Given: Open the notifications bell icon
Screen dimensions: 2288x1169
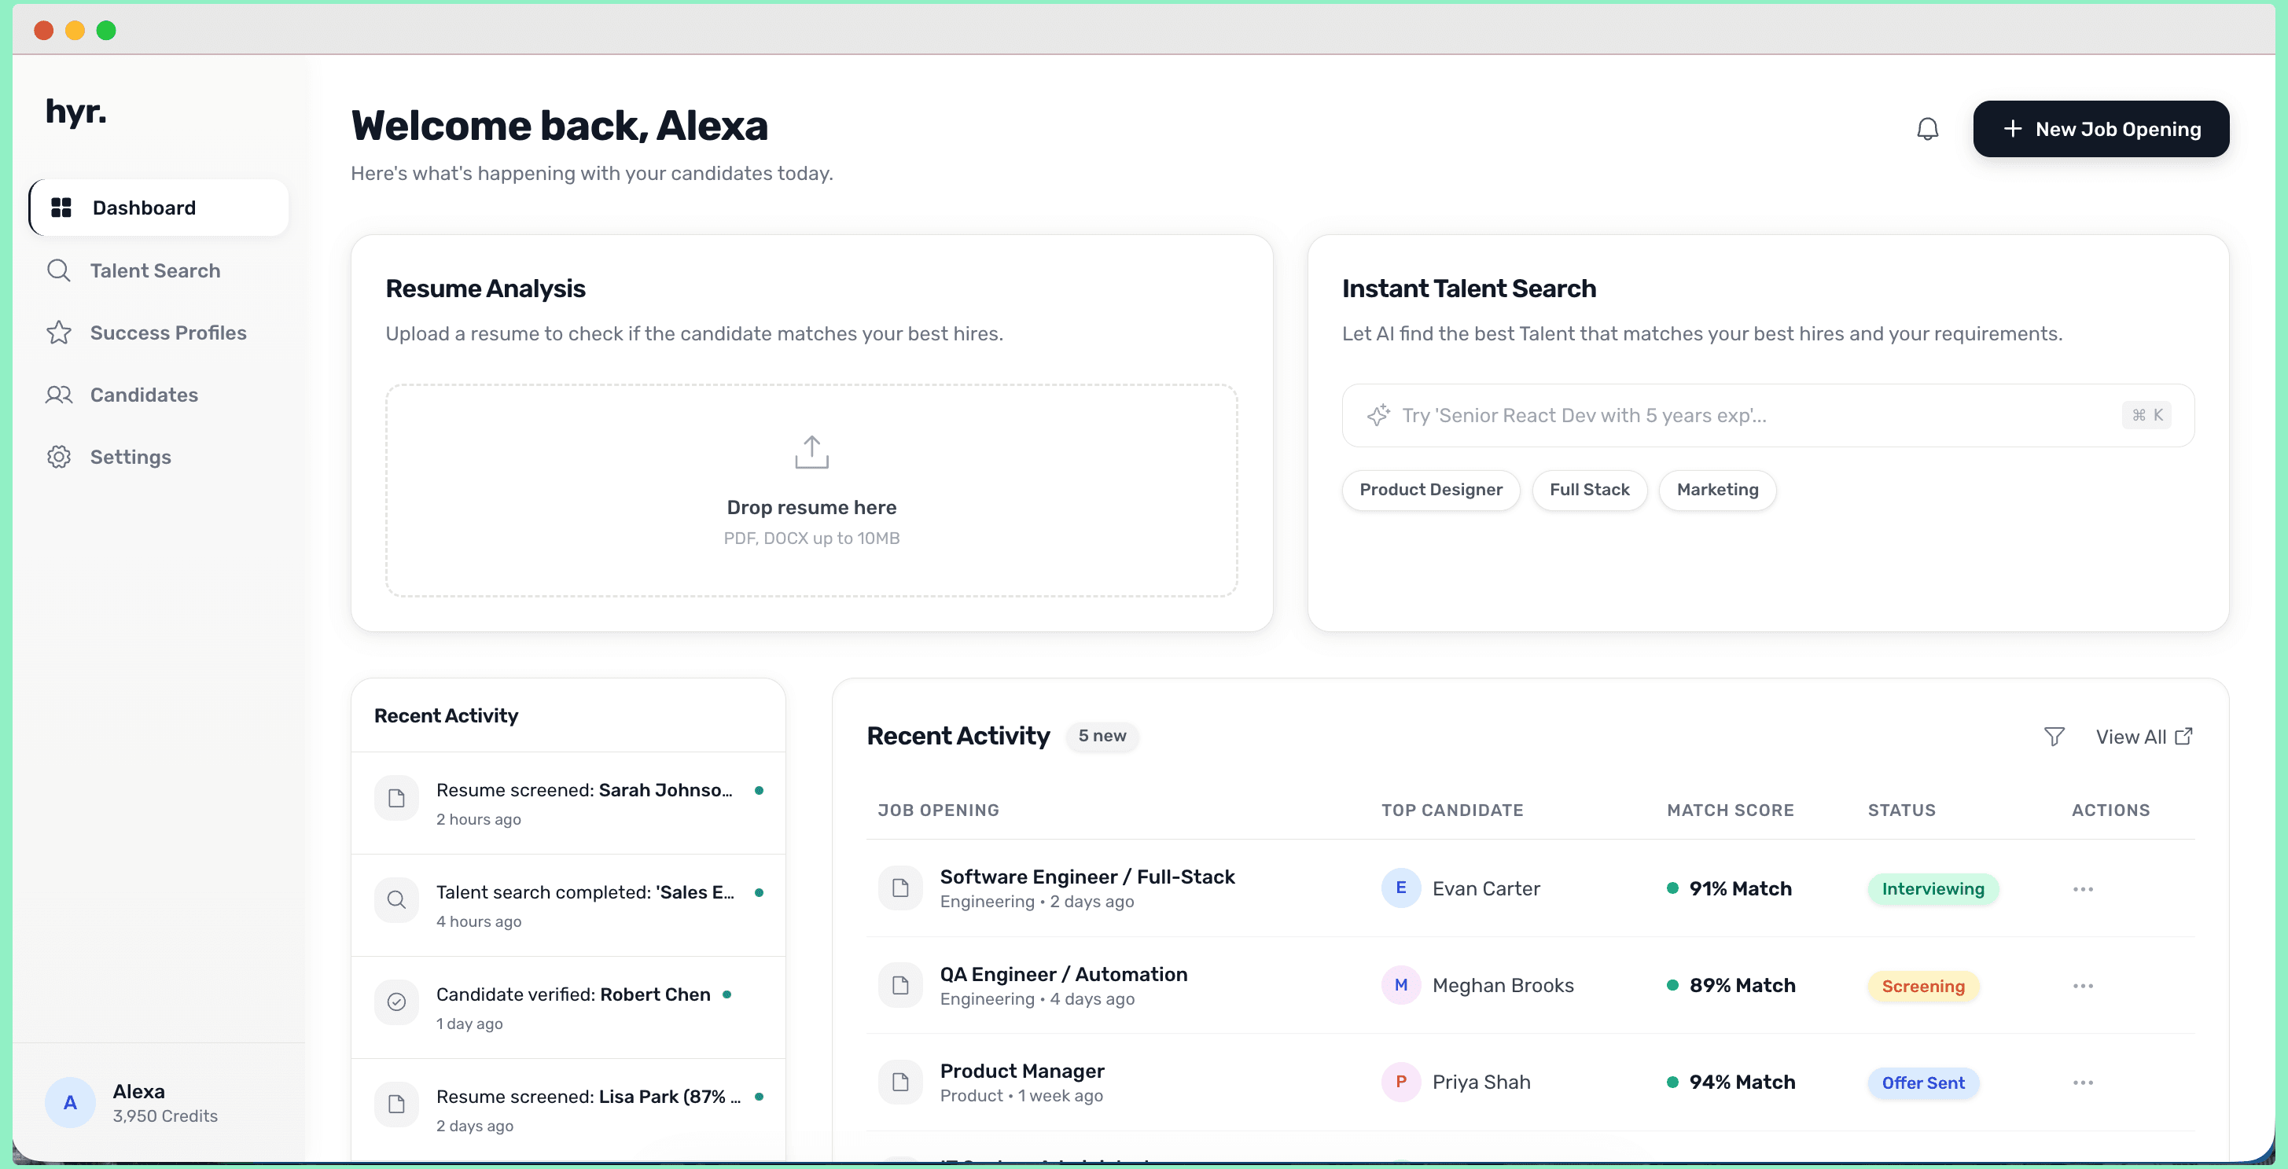Looking at the screenshot, I should pyautogui.click(x=1927, y=129).
